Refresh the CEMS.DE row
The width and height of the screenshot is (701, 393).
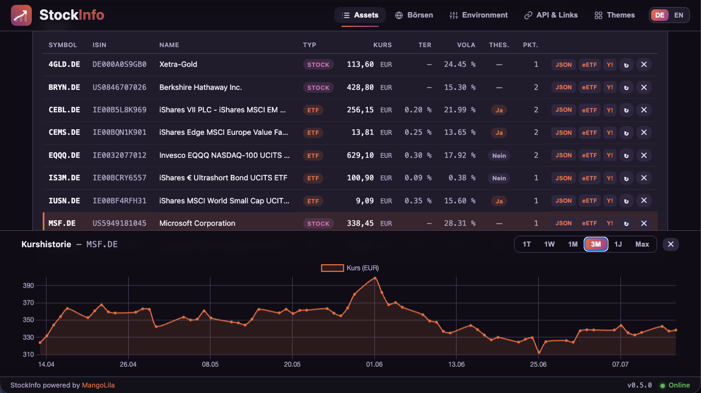coord(626,133)
